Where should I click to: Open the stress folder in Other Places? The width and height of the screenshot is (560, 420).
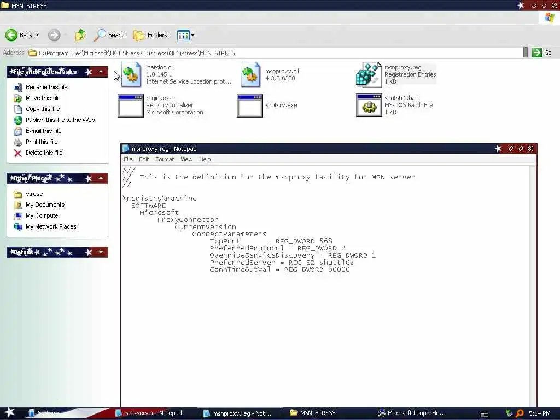coord(34,194)
